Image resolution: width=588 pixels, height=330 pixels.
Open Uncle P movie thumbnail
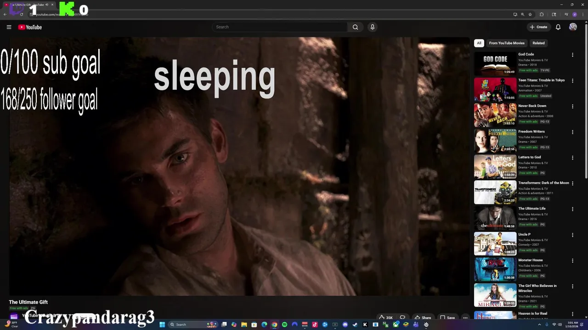[x=495, y=243]
